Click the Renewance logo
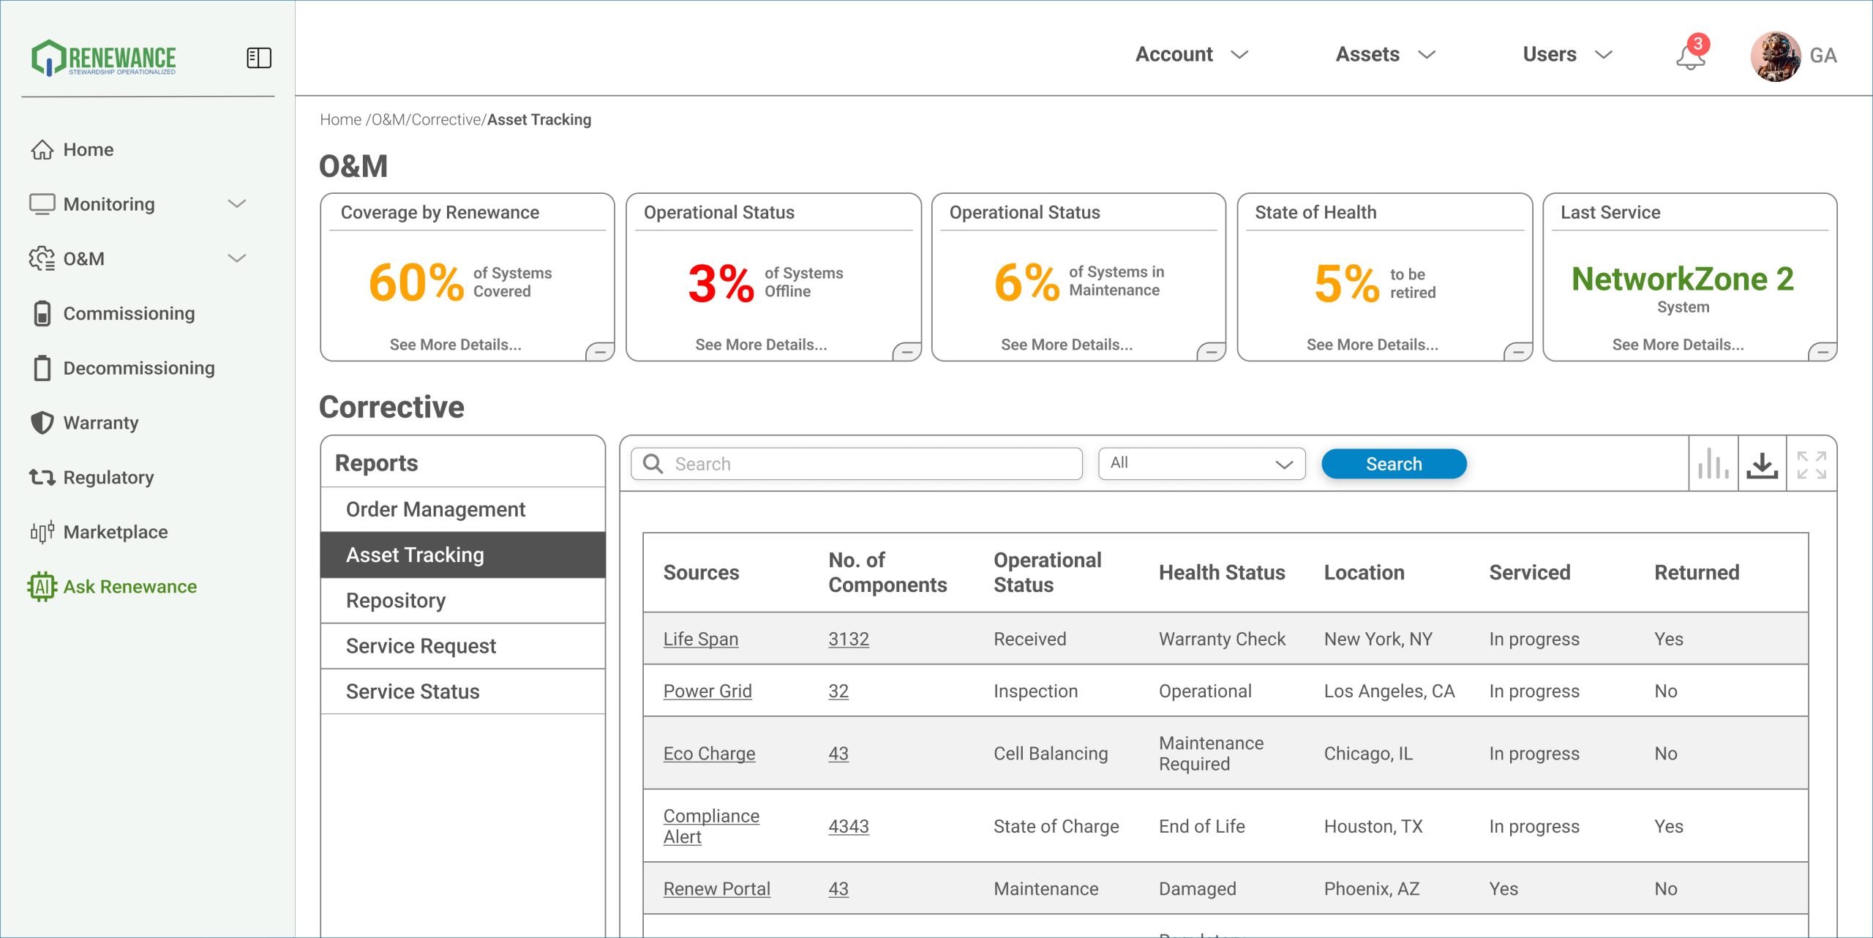Image resolution: width=1873 pixels, height=938 pixels. point(103,58)
